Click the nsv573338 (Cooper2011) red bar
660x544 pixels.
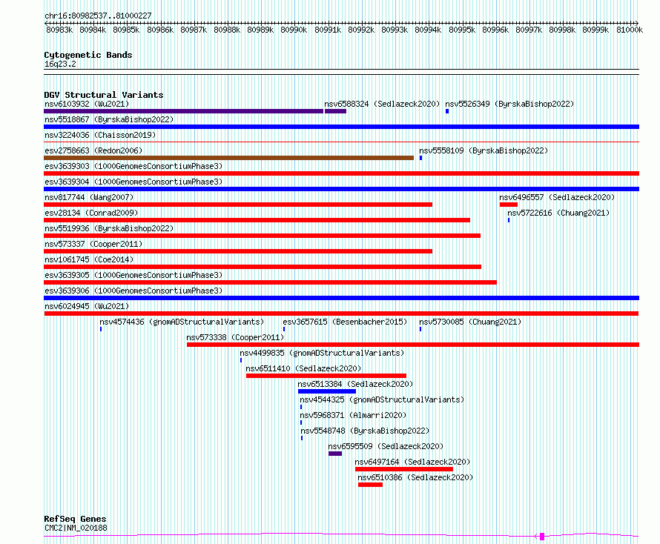point(413,345)
